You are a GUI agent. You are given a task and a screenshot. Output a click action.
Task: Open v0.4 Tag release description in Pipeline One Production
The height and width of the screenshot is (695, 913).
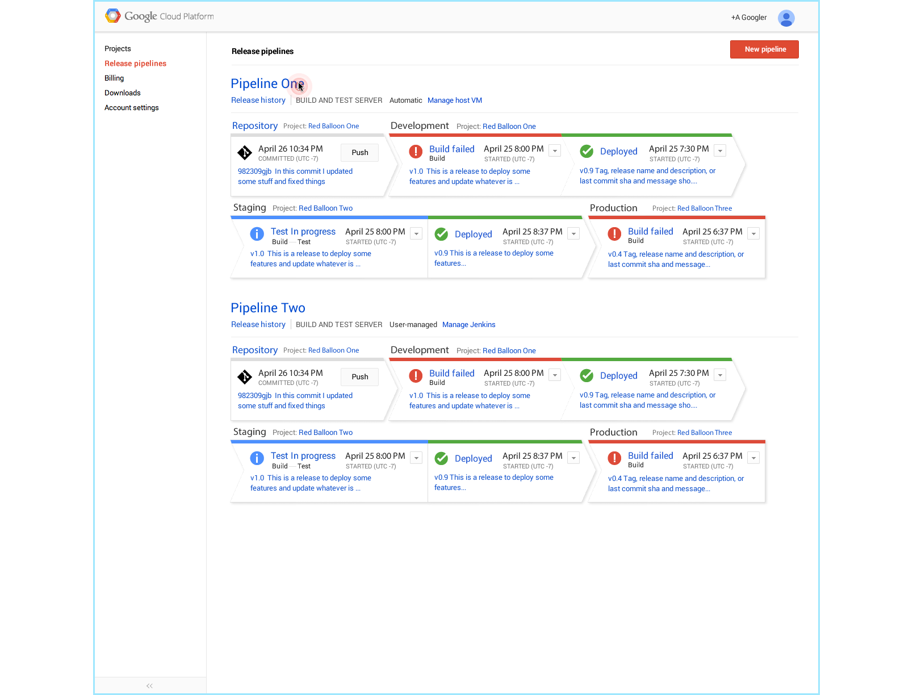click(676, 259)
